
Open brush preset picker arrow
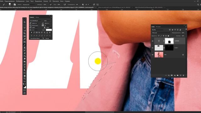(12, 5)
